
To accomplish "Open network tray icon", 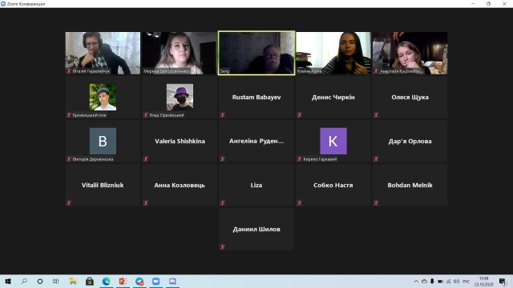I will click(x=449, y=282).
